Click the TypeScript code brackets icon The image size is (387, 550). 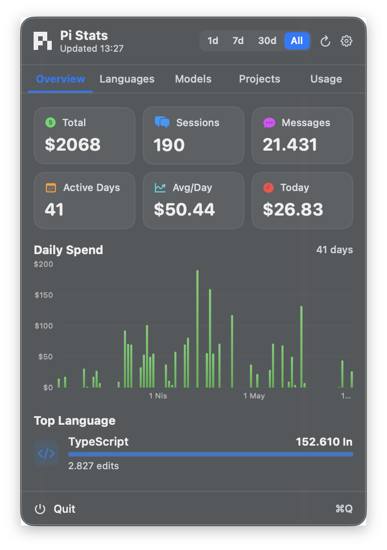[x=46, y=453]
